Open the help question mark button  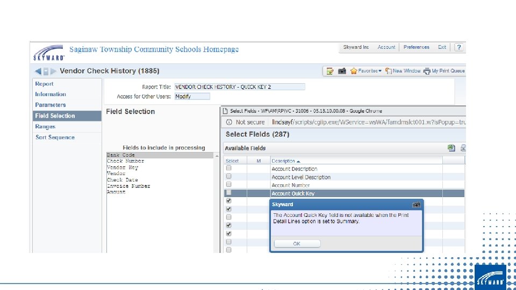(x=458, y=47)
